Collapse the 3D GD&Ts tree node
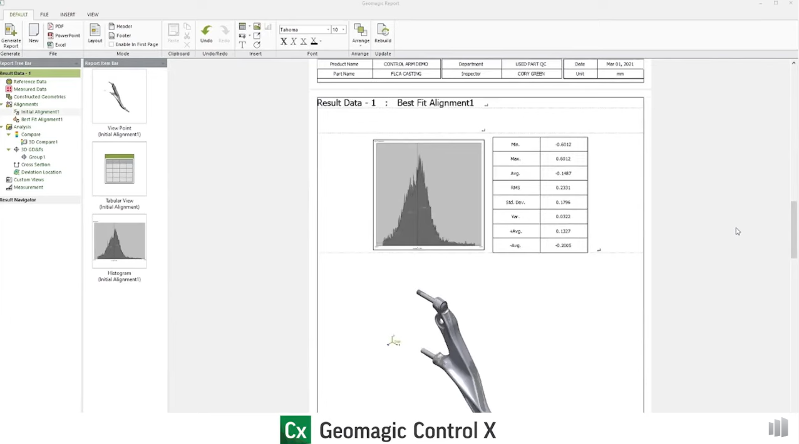 (9, 149)
